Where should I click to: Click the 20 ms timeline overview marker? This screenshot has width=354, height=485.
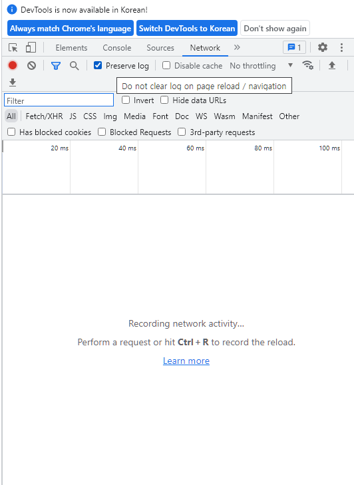(59, 148)
